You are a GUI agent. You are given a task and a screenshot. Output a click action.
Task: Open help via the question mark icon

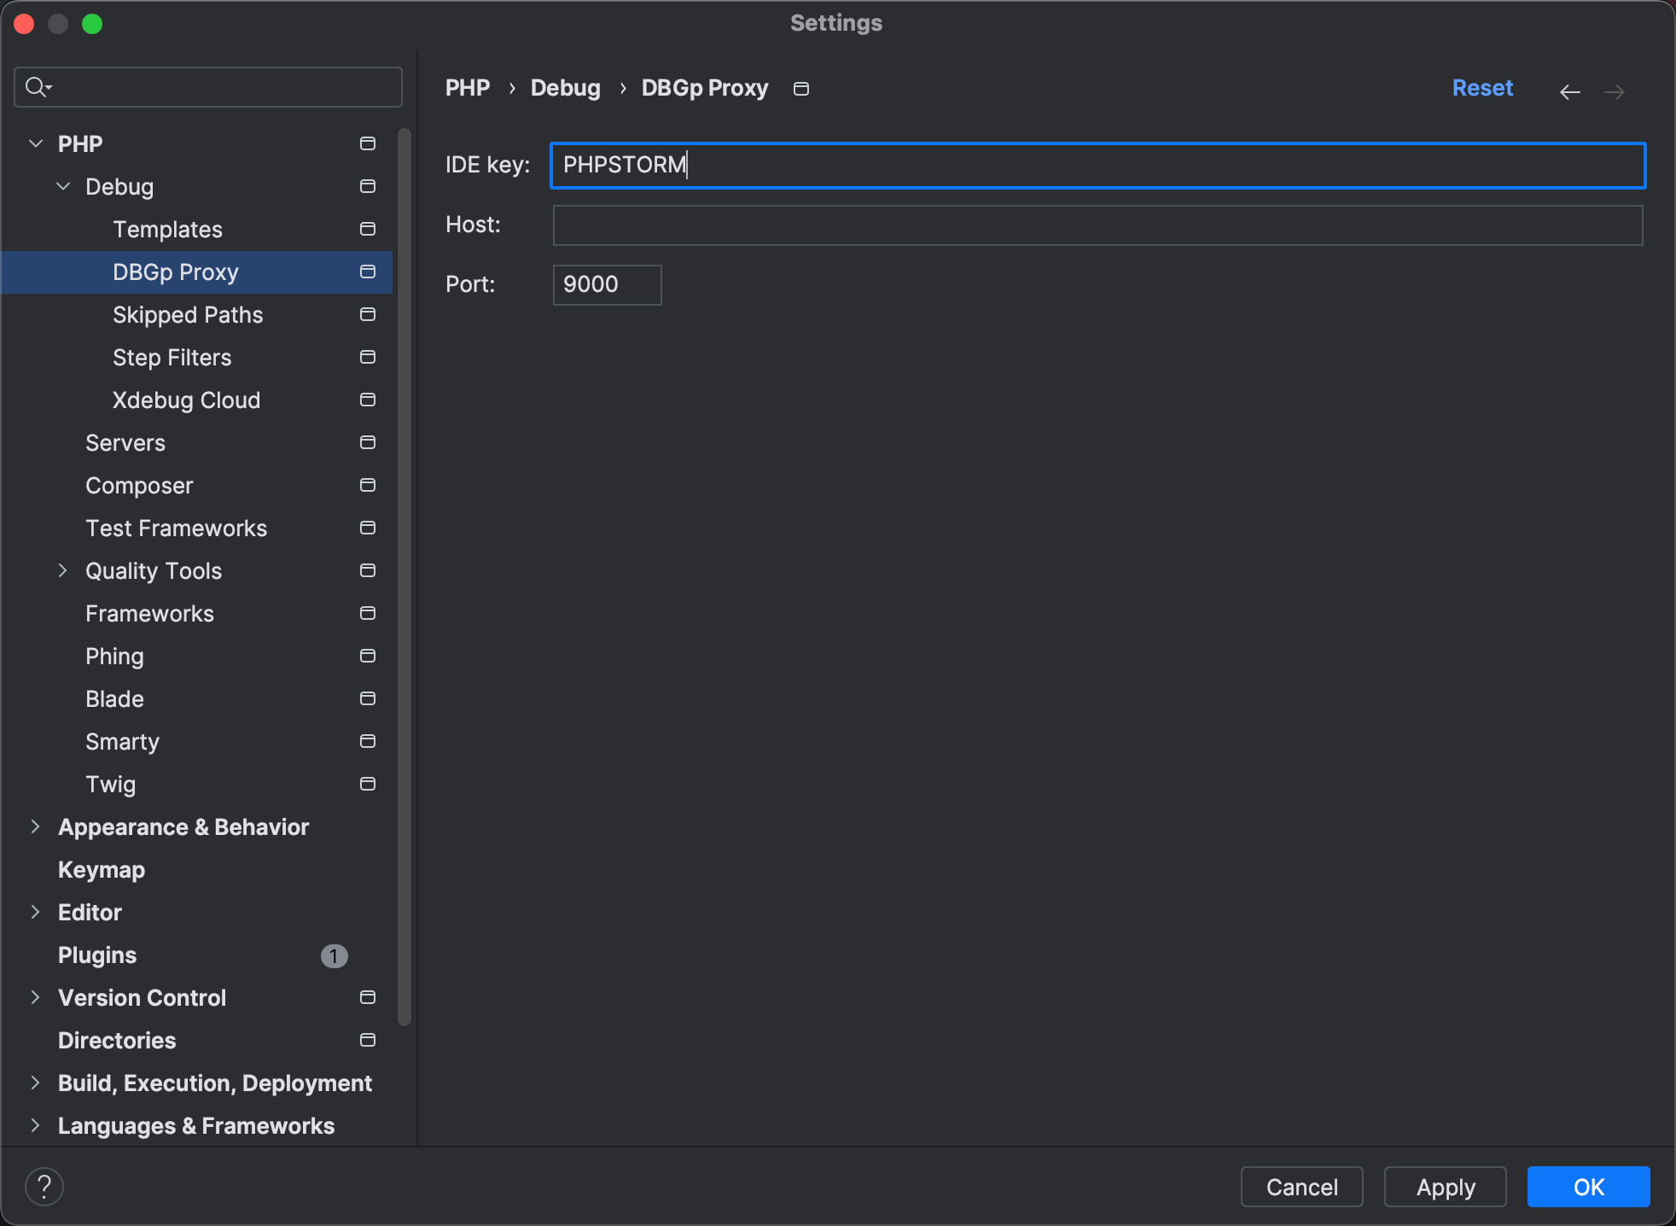click(44, 1187)
